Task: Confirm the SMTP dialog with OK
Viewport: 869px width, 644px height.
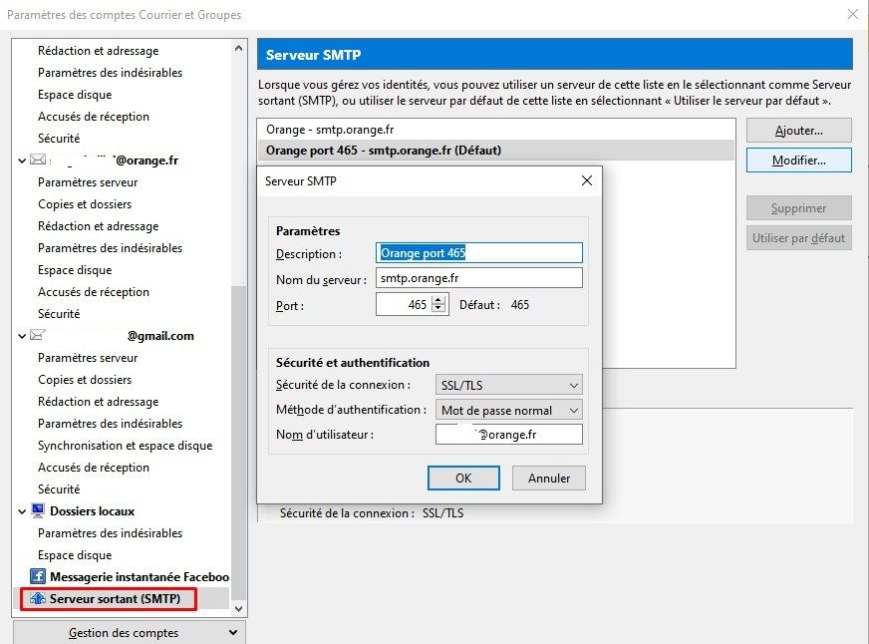Action: coord(463,478)
